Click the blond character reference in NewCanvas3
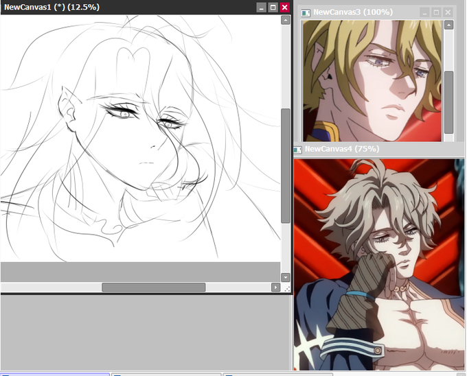 coord(372,81)
